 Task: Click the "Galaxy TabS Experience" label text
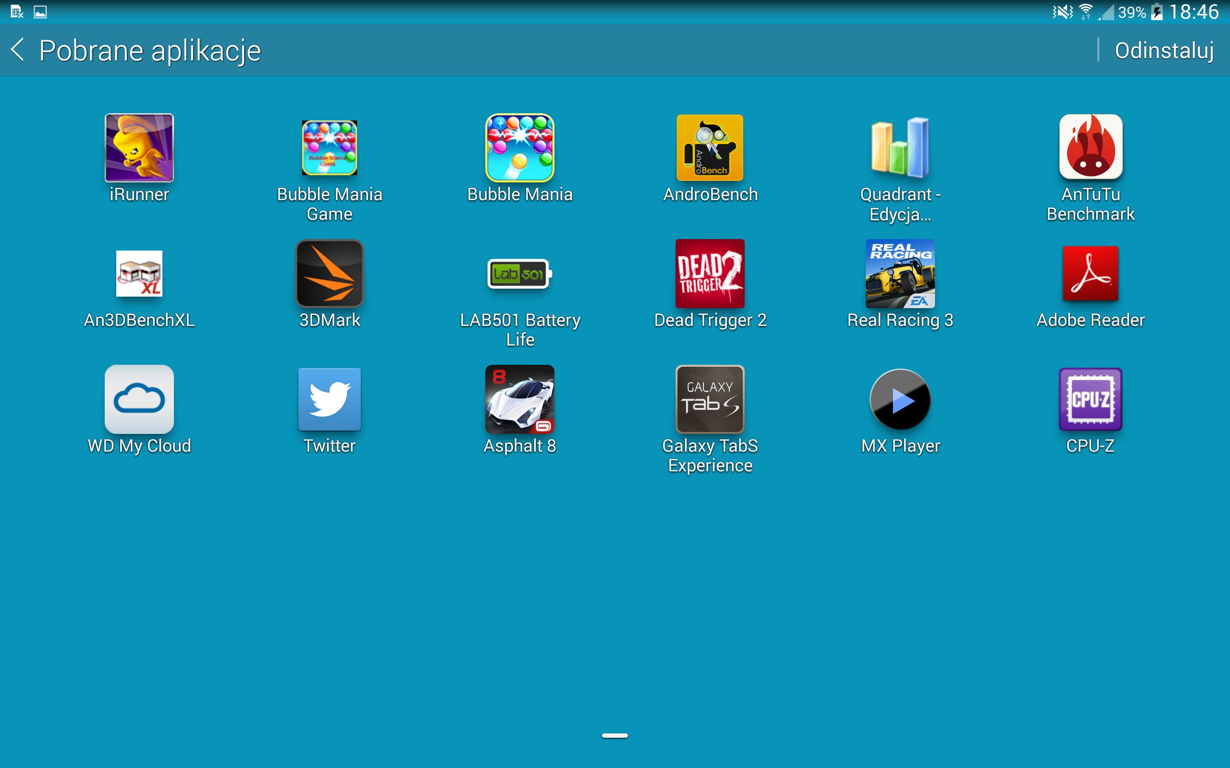710,456
